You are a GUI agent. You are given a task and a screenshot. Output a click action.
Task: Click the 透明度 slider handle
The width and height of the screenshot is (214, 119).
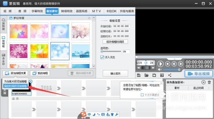[102, 51]
